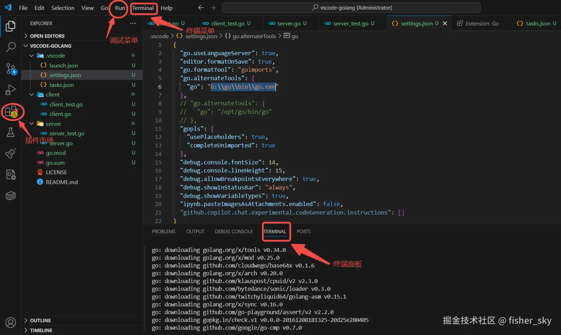Open the Testing flask view

pyautogui.click(x=11, y=133)
